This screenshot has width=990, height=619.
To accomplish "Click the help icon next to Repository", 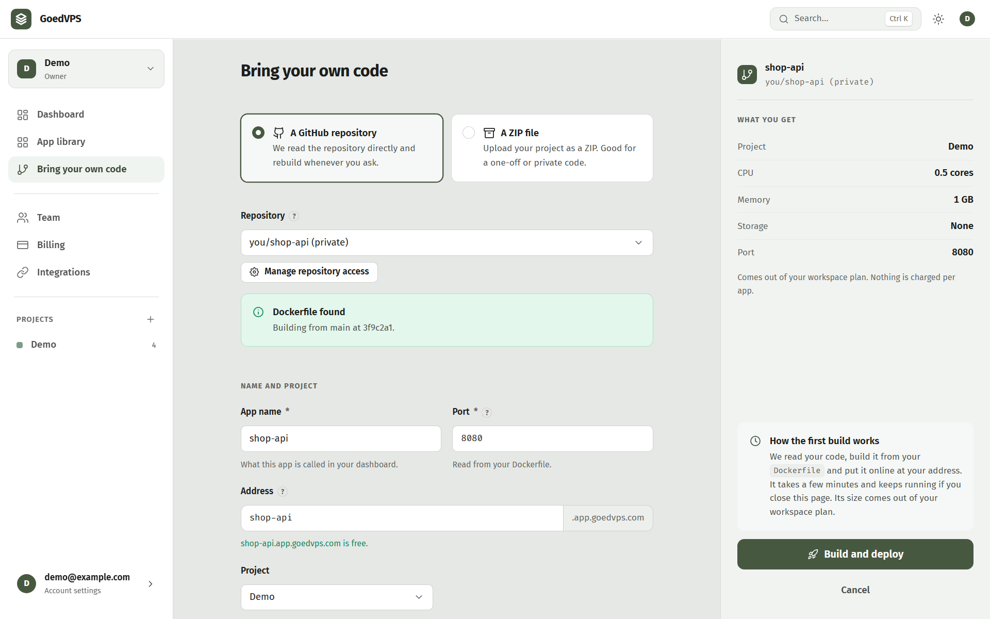I will click(294, 216).
